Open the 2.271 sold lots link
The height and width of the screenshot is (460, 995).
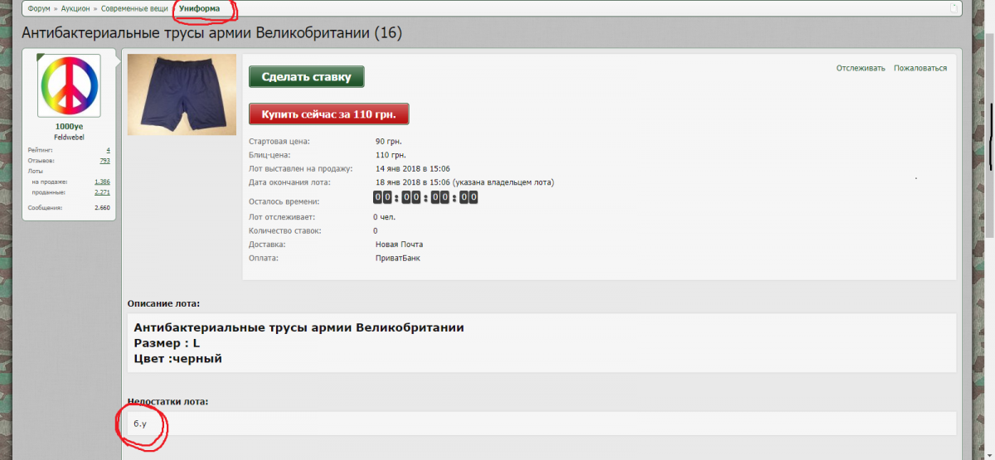click(102, 191)
